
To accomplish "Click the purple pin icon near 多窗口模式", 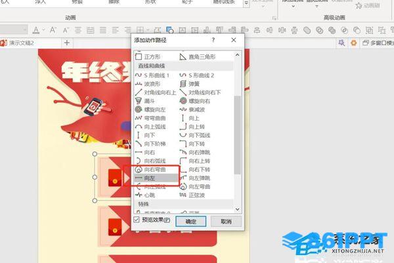I will pos(341,43).
